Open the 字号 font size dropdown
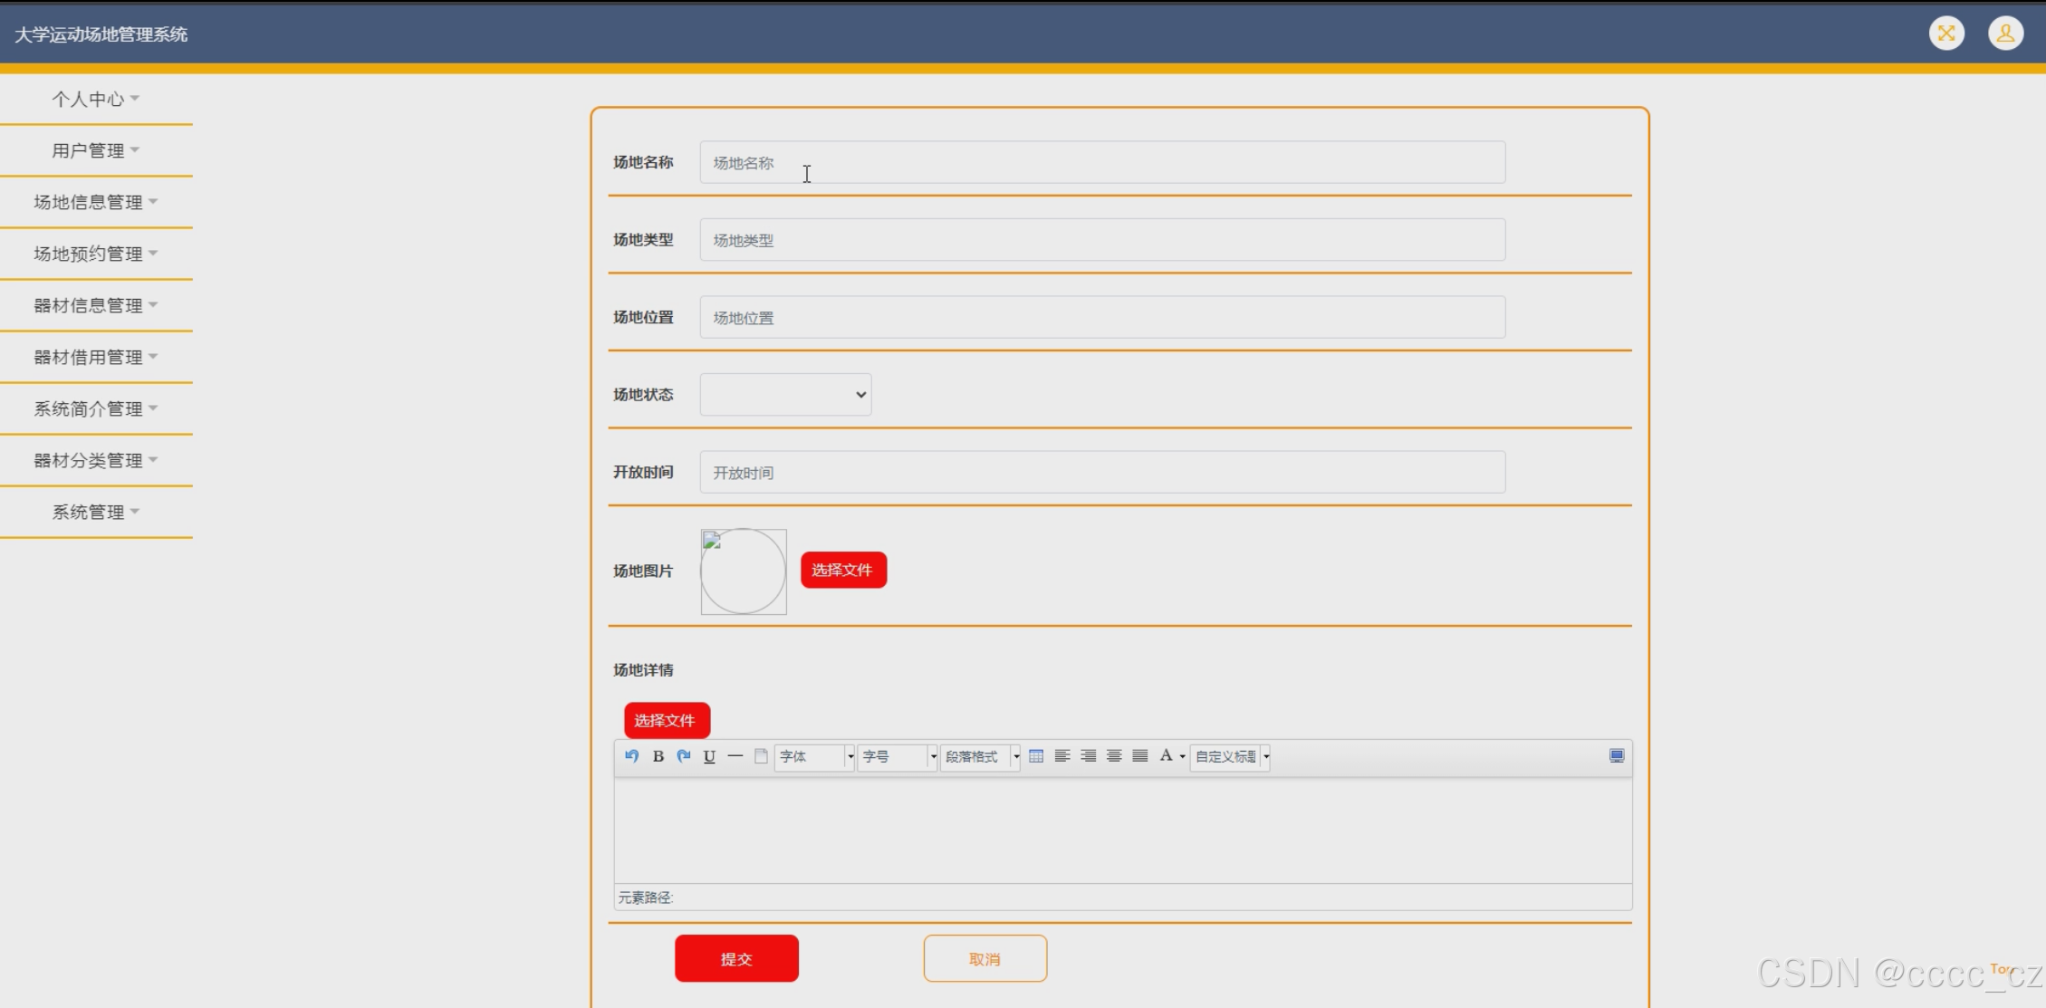2046x1008 pixels. [897, 756]
